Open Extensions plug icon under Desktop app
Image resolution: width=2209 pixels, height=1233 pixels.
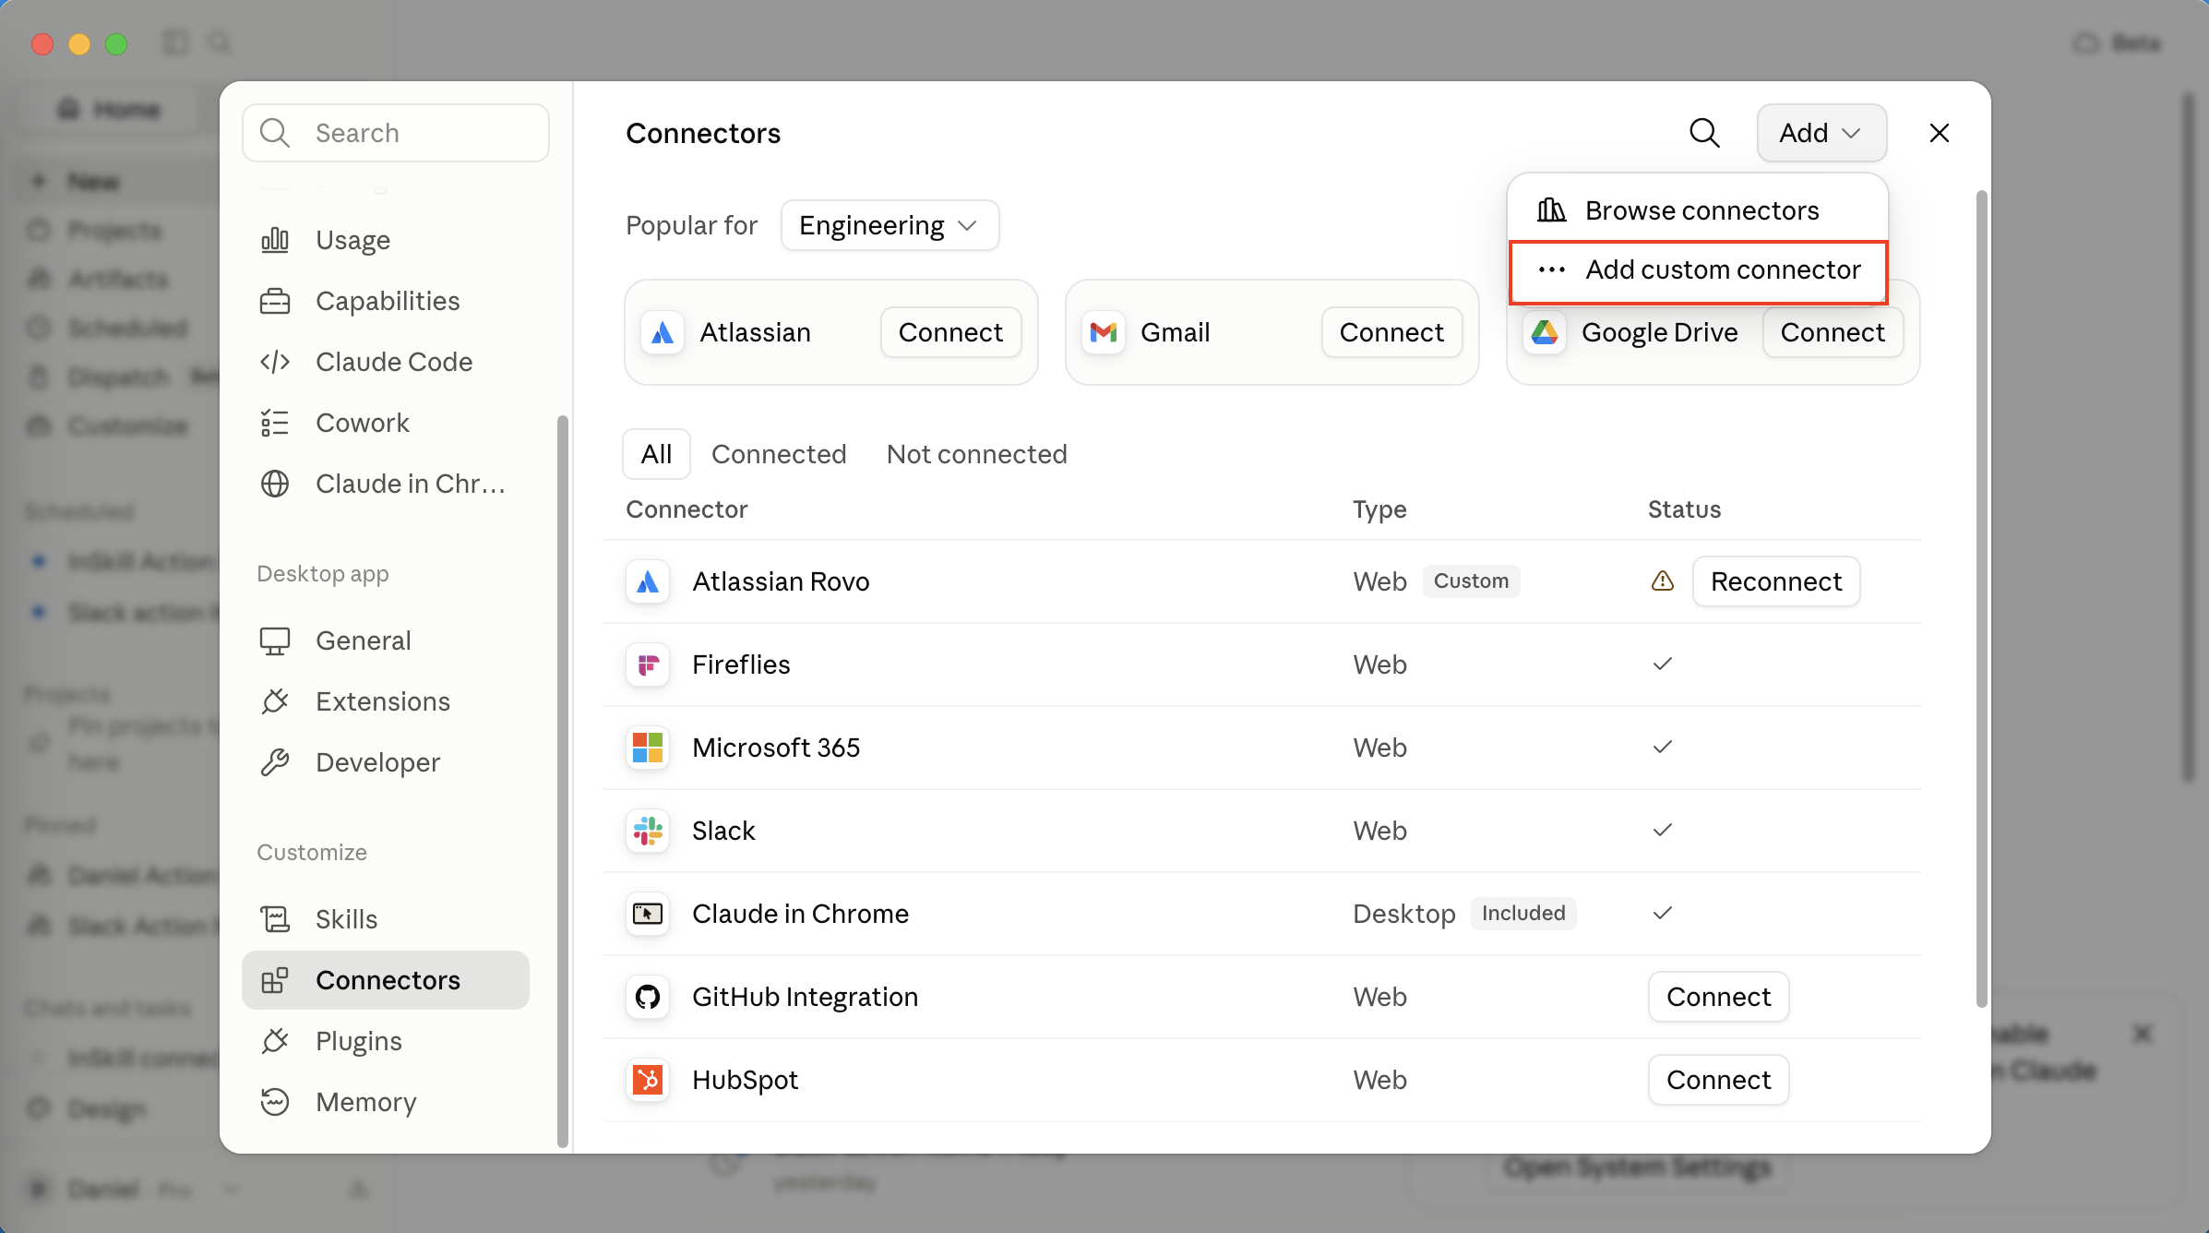[x=275, y=701]
